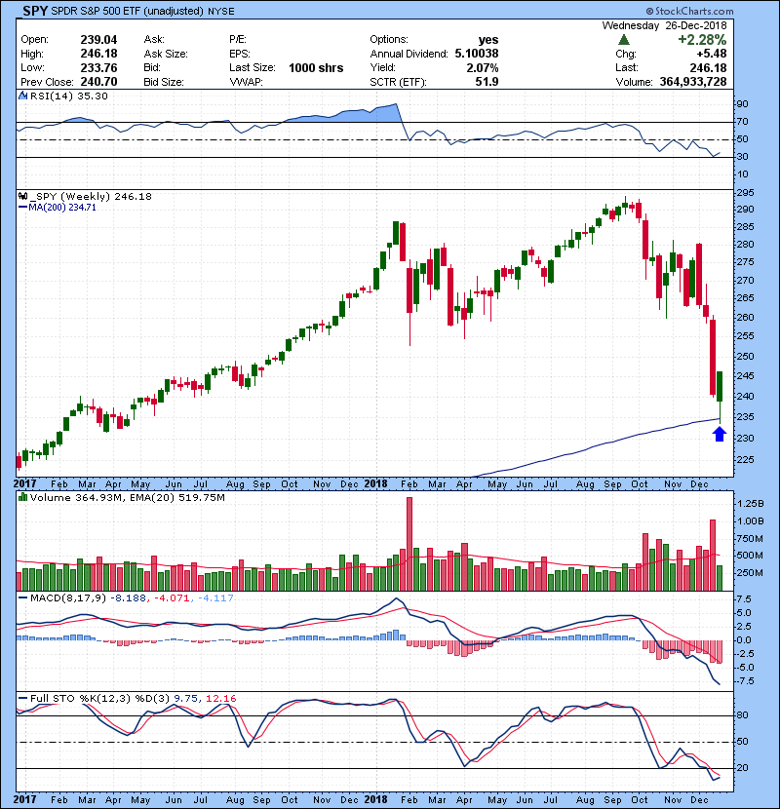
Task: Click the green up-triangle change indicator
Action: [x=624, y=40]
